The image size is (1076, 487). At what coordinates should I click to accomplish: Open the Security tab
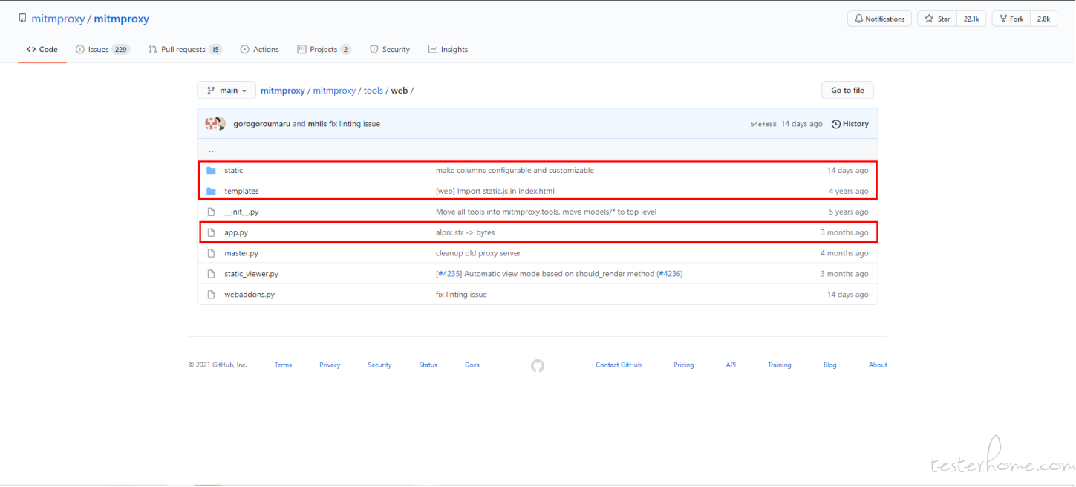[x=390, y=50]
